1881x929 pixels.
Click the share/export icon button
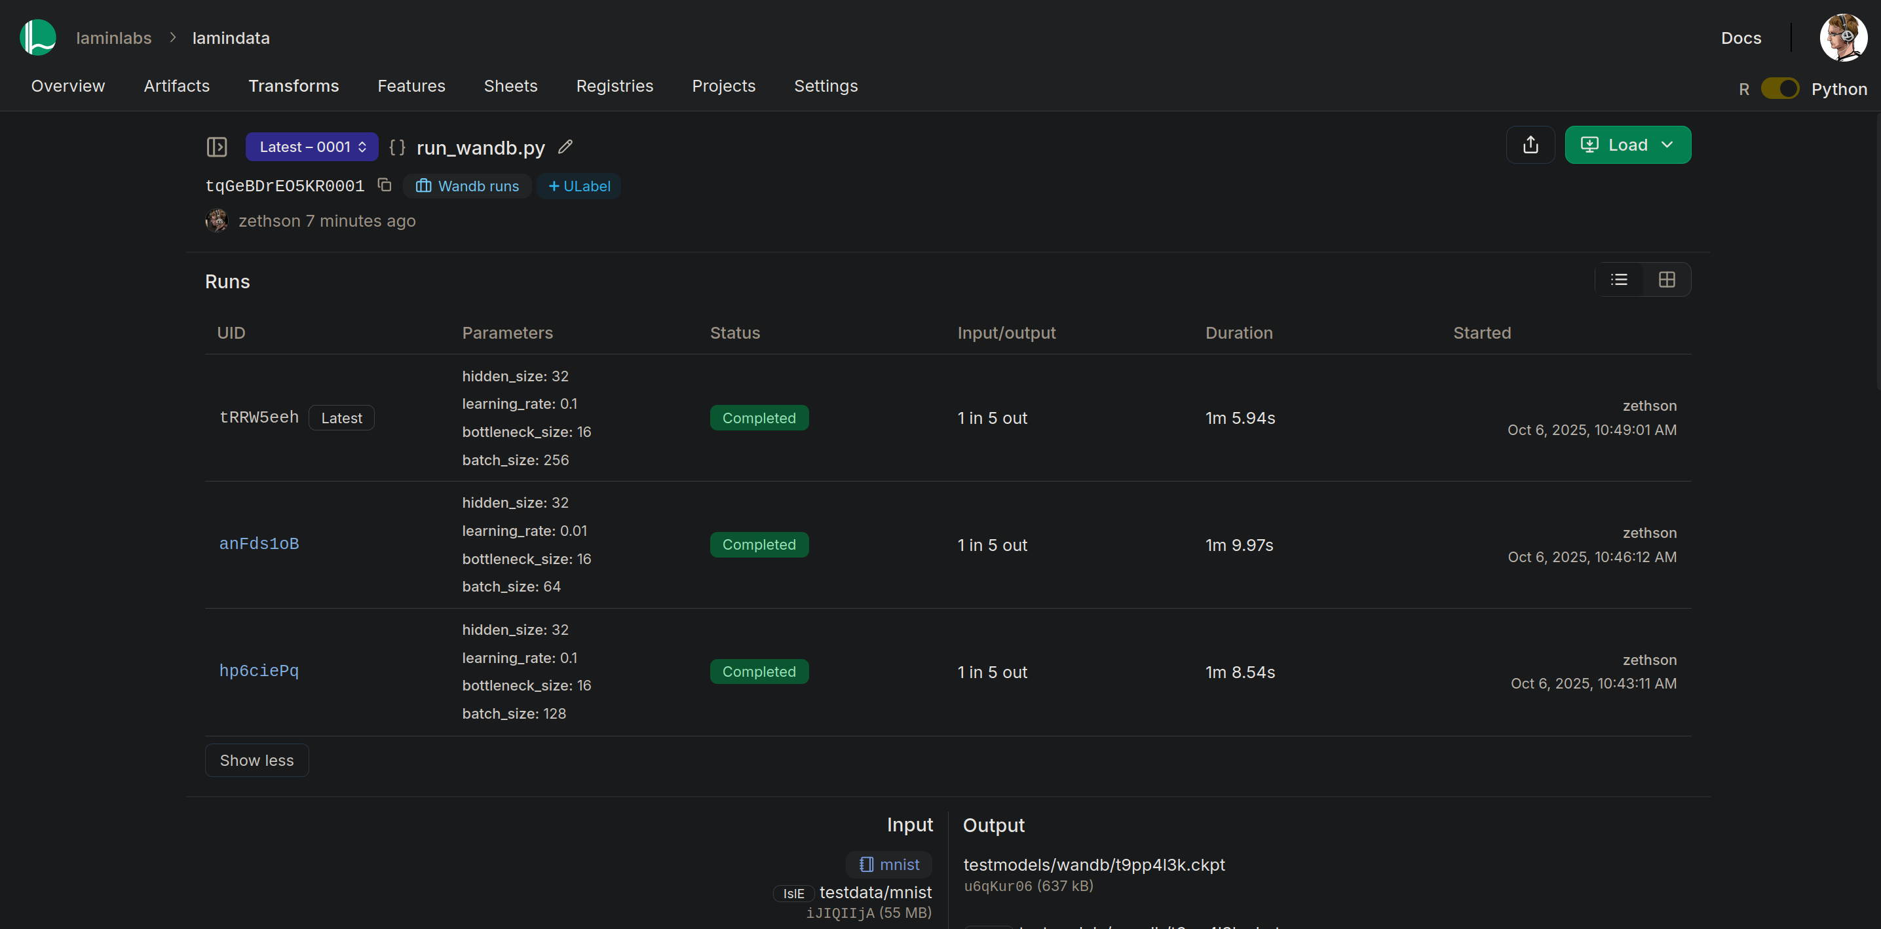pyautogui.click(x=1530, y=145)
